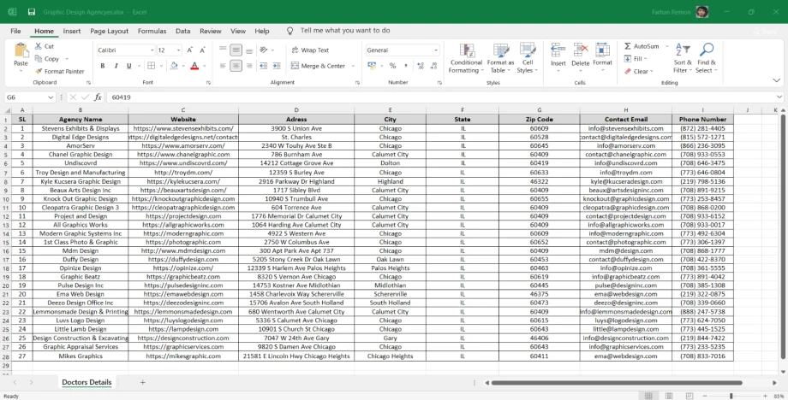Toggle Wrap Text for the cell

[x=310, y=50]
